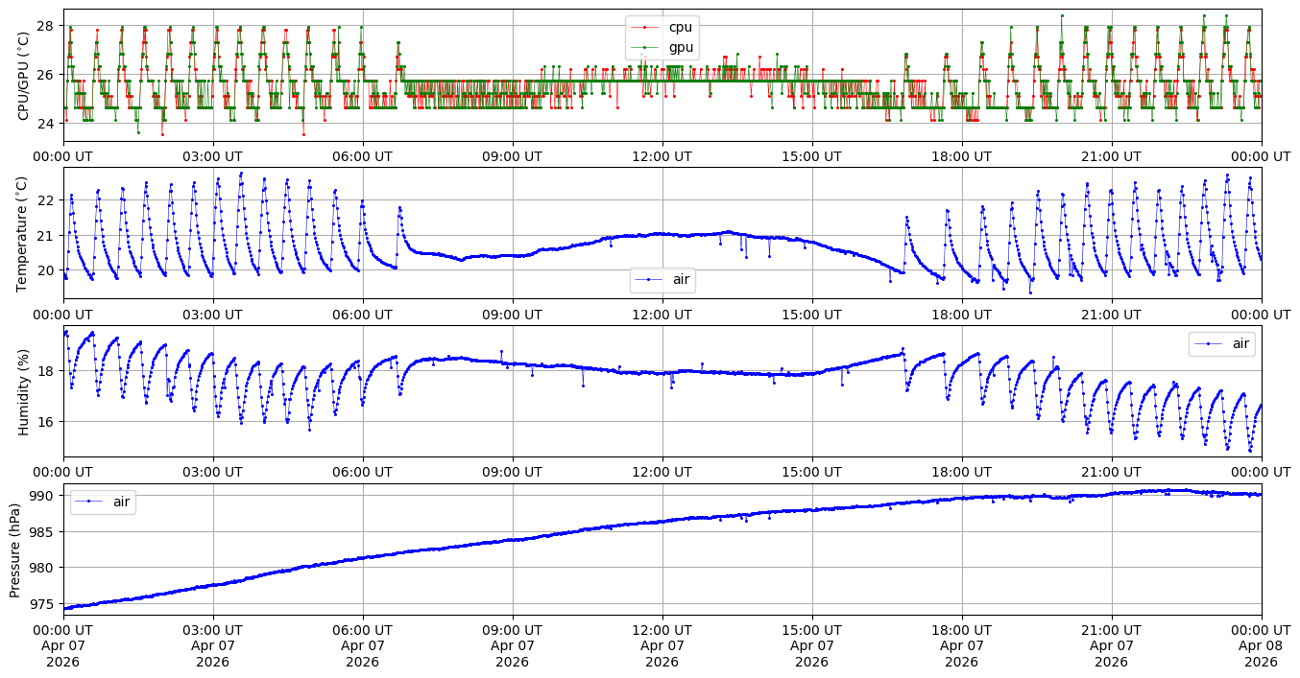Select the Humidity (%) y-axis label

[24, 391]
